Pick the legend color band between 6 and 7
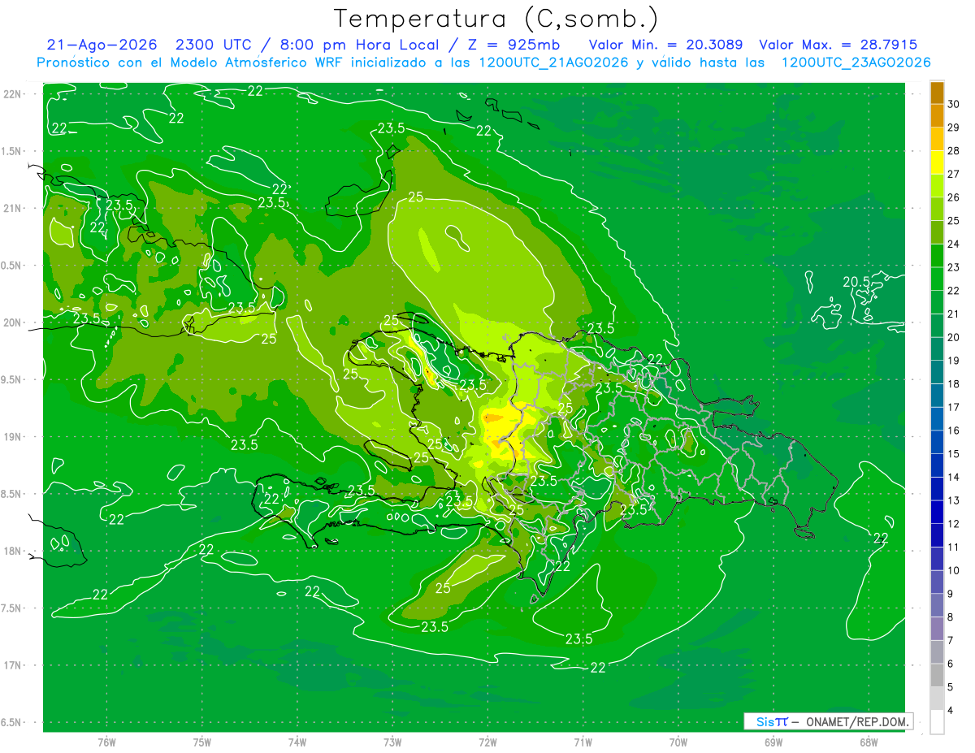Viewport: 975px width, 753px height. pos(937,652)
